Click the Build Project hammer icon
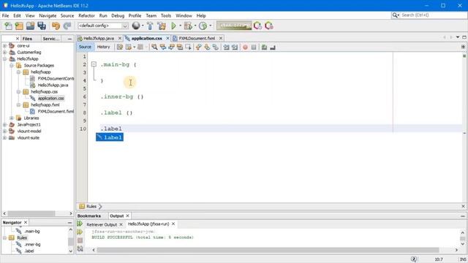The height and width of the screenshot is (263, 468). tap(150, 26)
